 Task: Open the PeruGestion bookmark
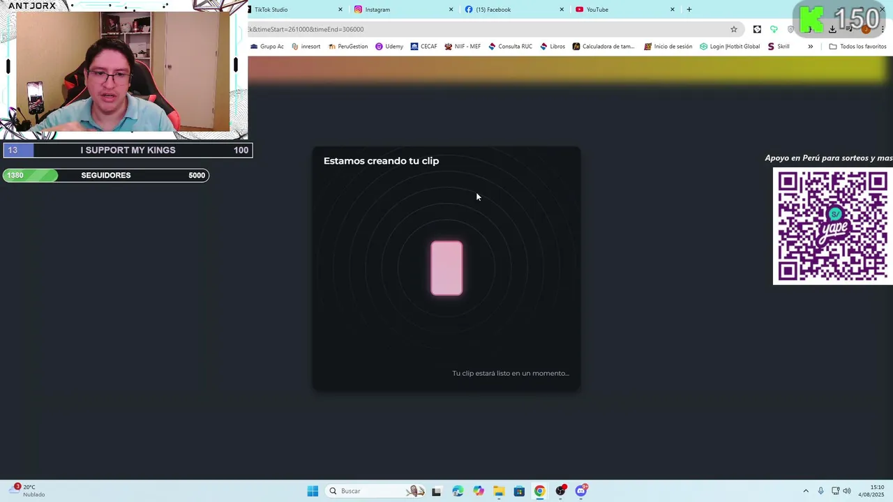[347, 47]
